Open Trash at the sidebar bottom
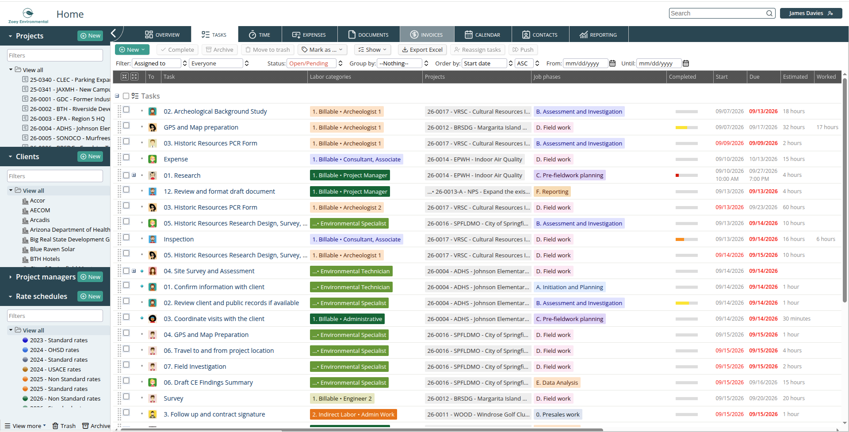849x432 pixels. point(64,426)
